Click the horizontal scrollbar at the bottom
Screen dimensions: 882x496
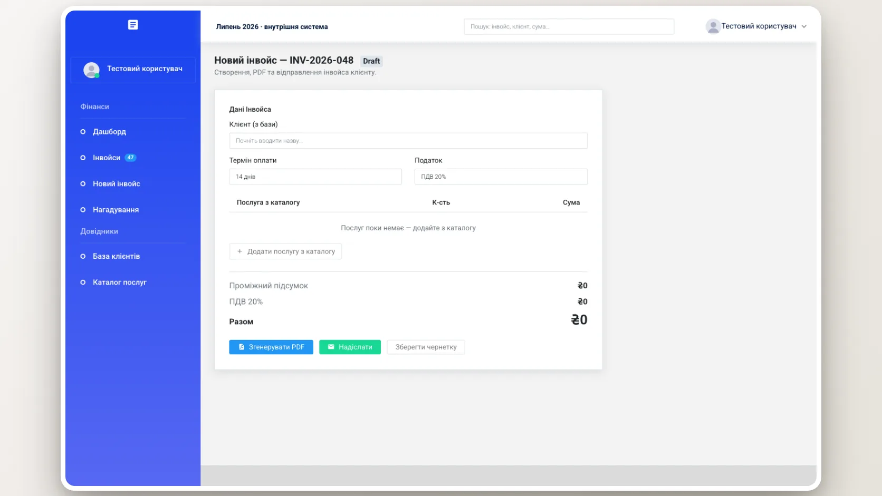509,475
